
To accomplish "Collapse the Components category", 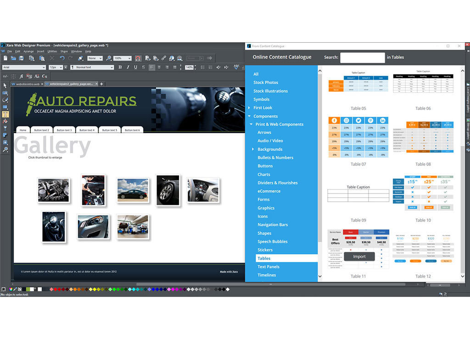I will click(249, 116).
